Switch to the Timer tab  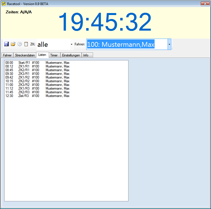point(54,55)
